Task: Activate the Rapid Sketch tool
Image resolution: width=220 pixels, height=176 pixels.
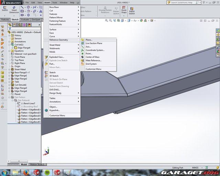Action: [132, 10]
